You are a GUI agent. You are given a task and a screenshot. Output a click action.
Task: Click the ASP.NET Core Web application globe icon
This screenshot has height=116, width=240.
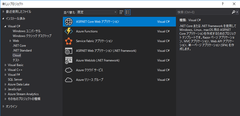coord(68,22)
